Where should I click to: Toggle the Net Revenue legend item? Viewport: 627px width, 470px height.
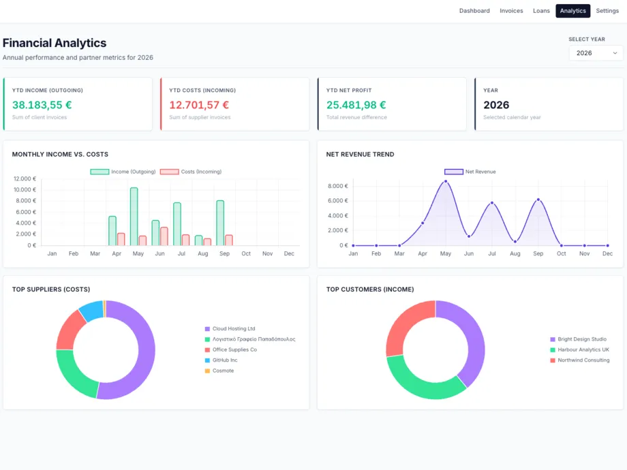[470, 172]
